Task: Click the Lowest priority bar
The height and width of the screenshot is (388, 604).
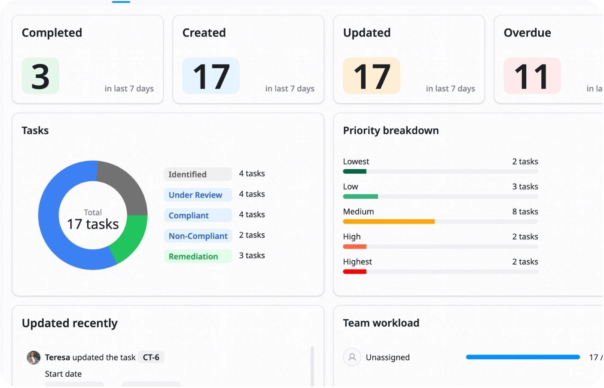Action: click(x=440, y=171)
